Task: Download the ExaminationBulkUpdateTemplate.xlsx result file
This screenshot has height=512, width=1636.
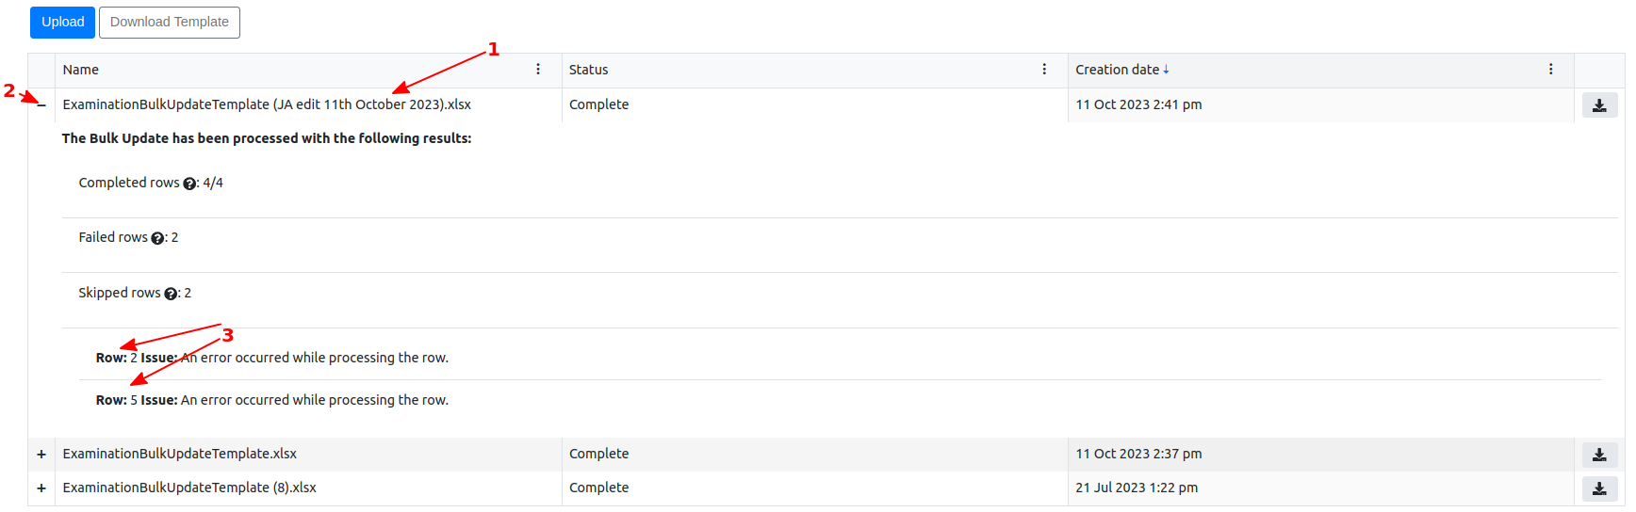Action: 1599,455
